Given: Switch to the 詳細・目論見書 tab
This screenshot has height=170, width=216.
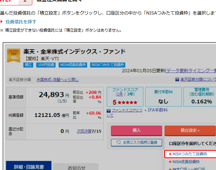Looking at the screenshot, I should point(29,166).
